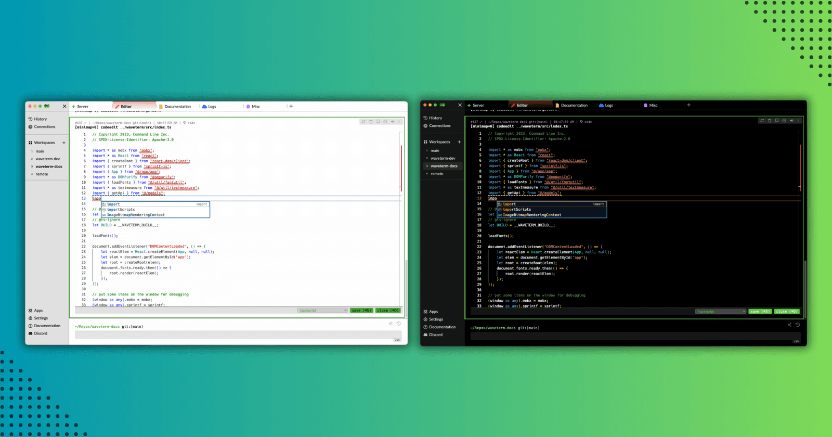Open History in the light window sidebar
This screenshot has width=832, height=437.
pyautogui.click(x=40, y=119)
